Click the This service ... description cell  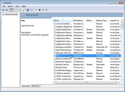coord(79,67)
